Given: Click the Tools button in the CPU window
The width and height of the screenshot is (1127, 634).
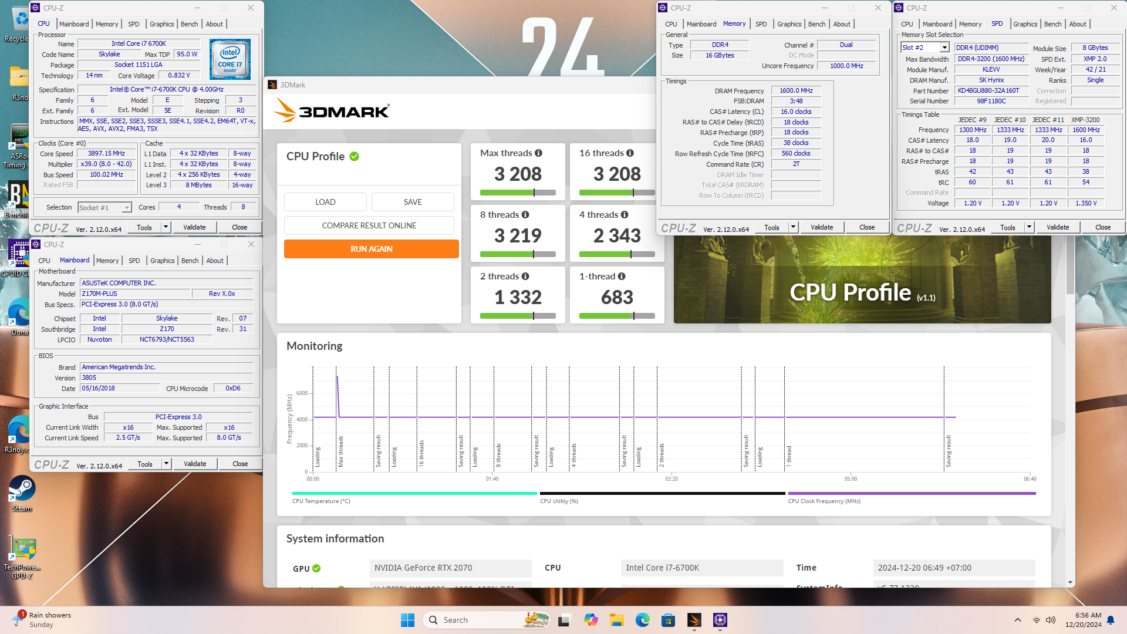Looking at the screenshot, I should point(144,227).
